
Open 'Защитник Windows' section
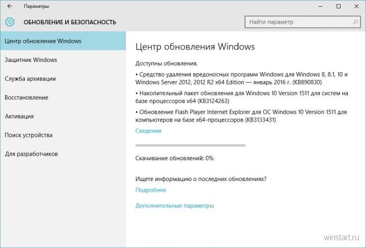click(63, 60)
